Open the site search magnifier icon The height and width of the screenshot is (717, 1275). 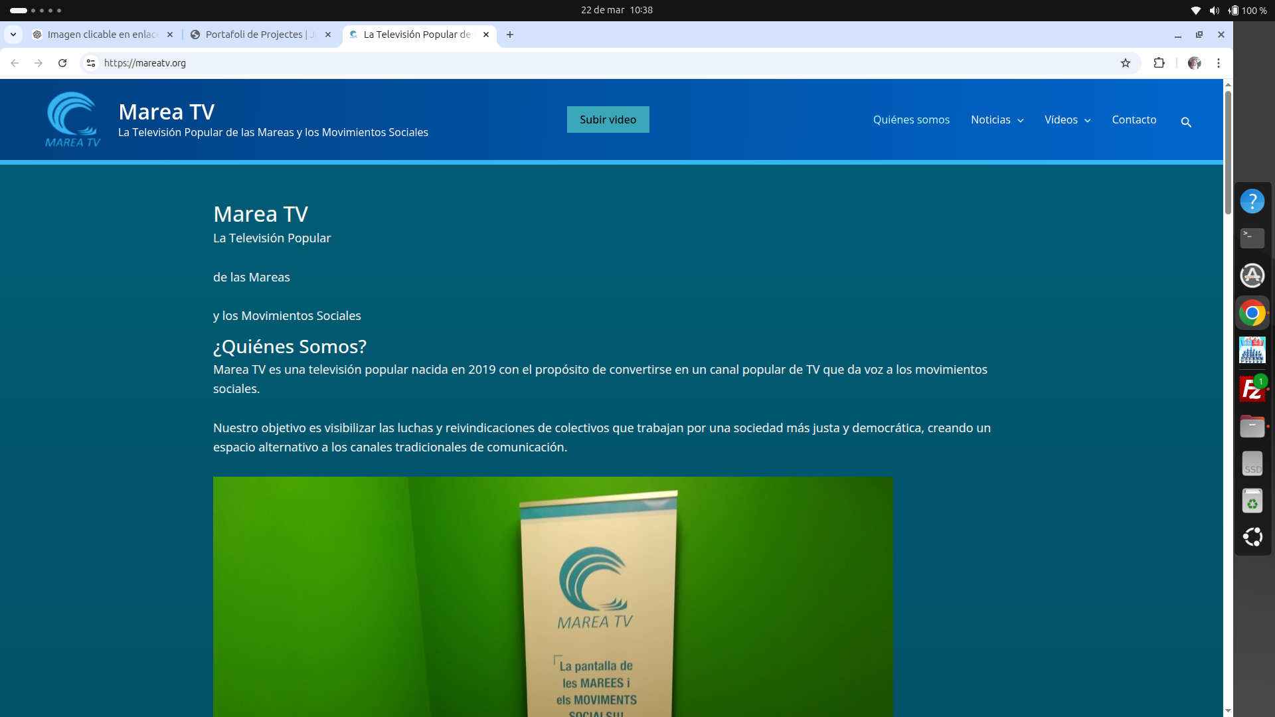click(x=1186, y=122)
